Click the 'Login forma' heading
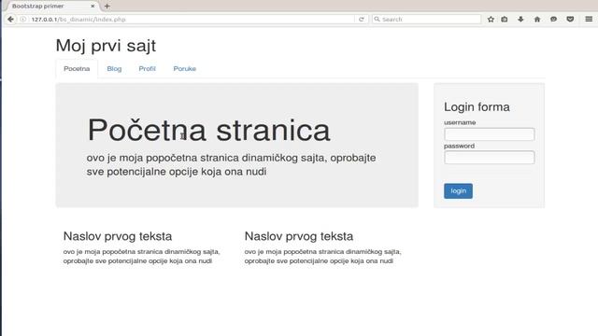Screen dimensions: 598x336 coord(477,107)
